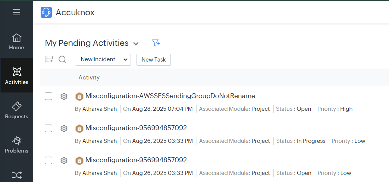Select checkbox for Misconfiguration-AWSSESSendingGroupDoNotRename
The height and width of the screenshot is (182, 389).
pyautogui.click(x=48, y=97)
